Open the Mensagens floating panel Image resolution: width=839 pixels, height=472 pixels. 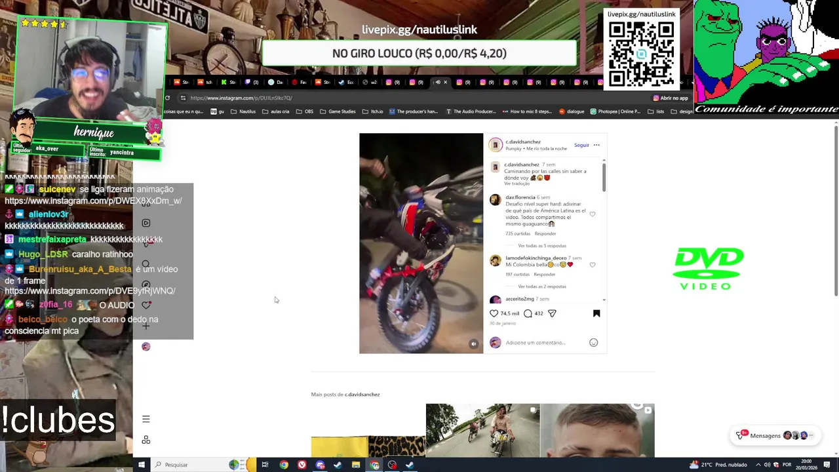[775, 435]
